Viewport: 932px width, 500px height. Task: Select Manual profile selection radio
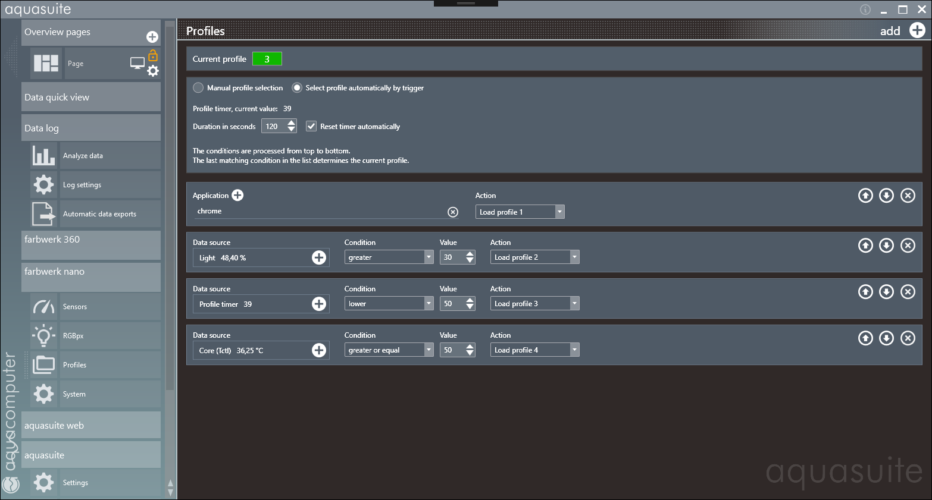[x=198, y=87]
